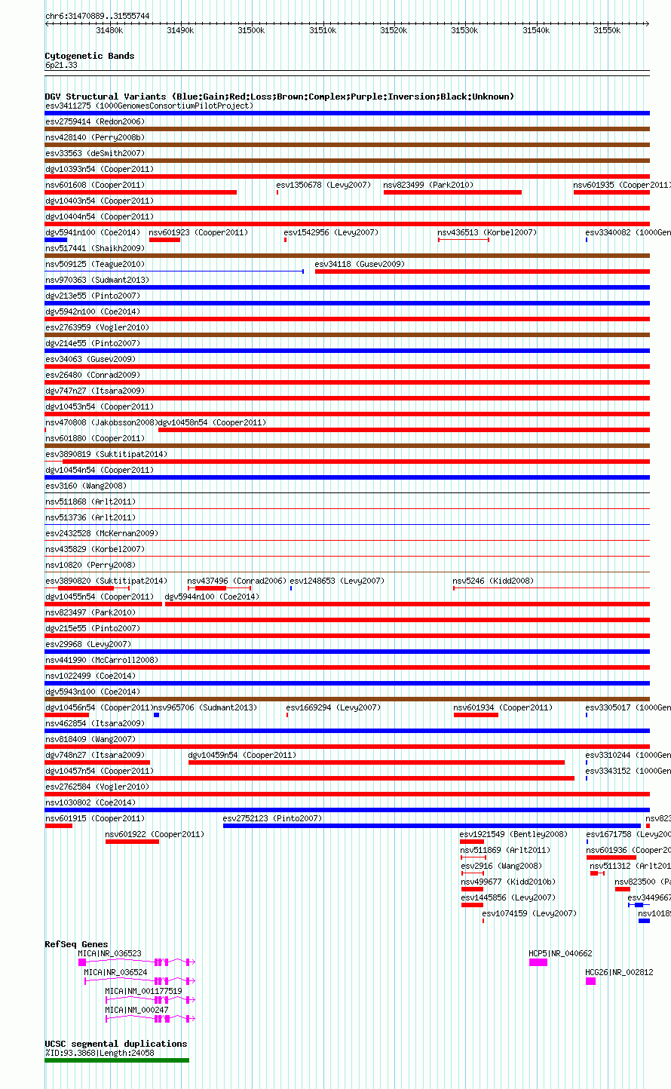This screenshot has width=671, height=1089.
Task: Click the red bar under nsv601934 (Cooper2011)
Action: tap(476, 715)
